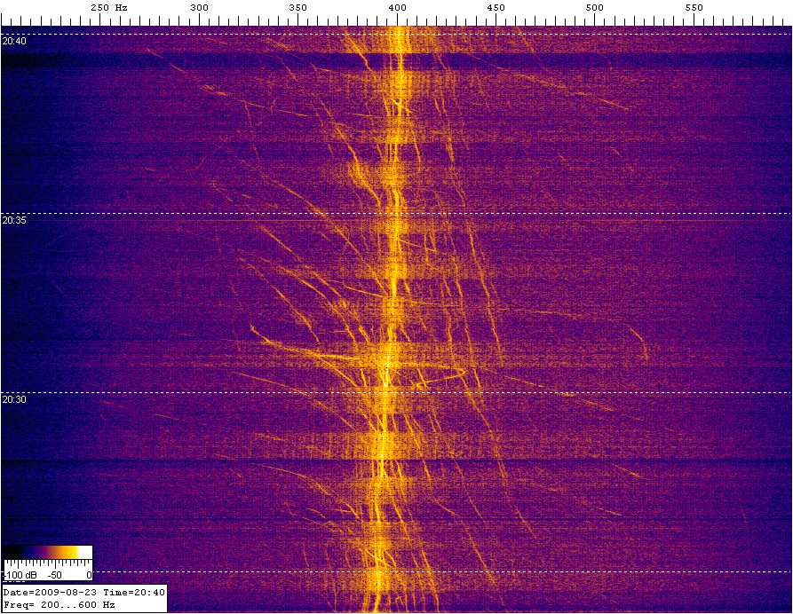
Task: Select the 0 dB end of color scale
Action: coord(89,576)
